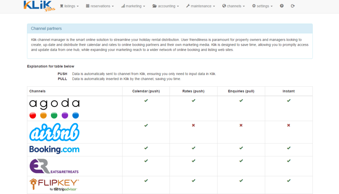Click the logout icon
Image resolution: width=339 pixels, height=194 pixels.
(293, 6)
